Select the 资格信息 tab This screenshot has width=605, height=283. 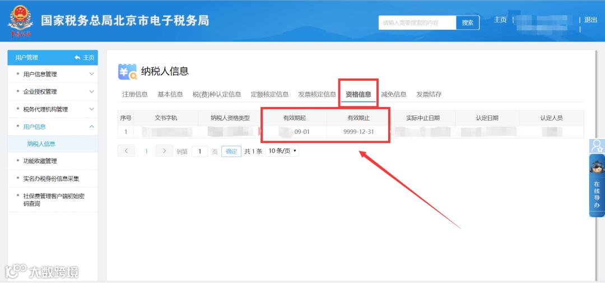[x=359, y=94]
